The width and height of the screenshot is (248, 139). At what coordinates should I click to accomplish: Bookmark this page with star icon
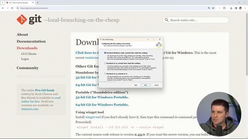coord(213,8)
